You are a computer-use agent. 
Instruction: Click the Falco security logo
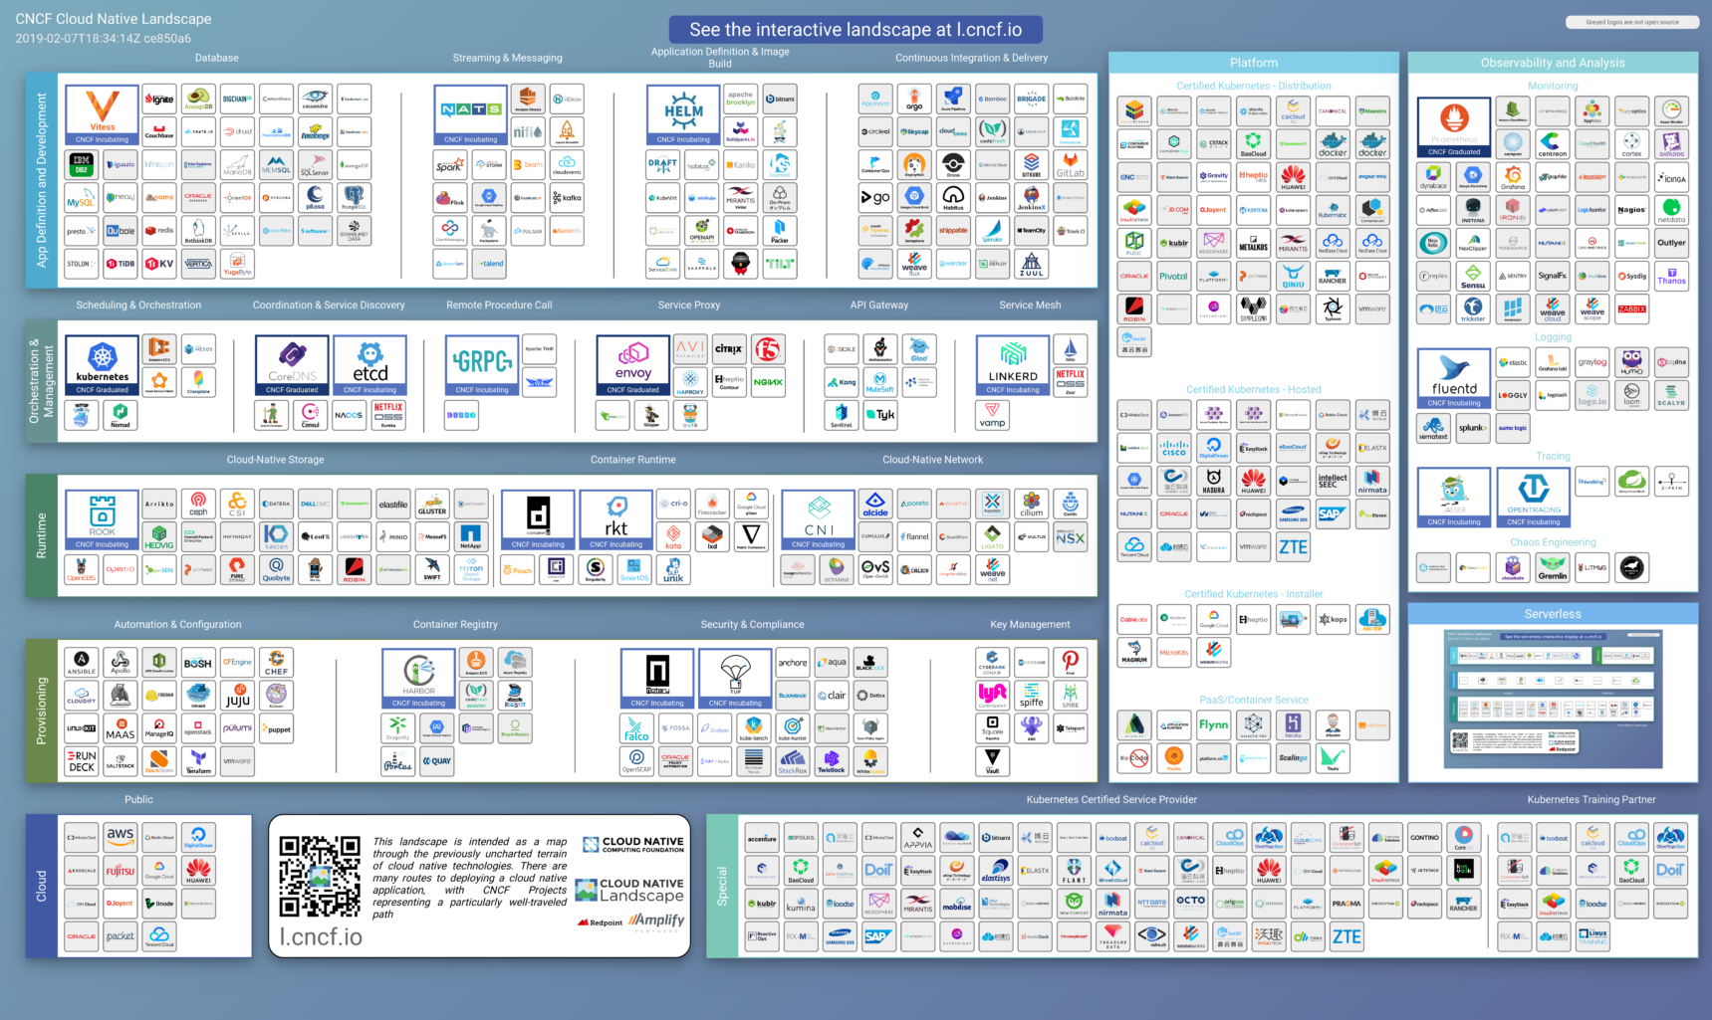(637, 728)
